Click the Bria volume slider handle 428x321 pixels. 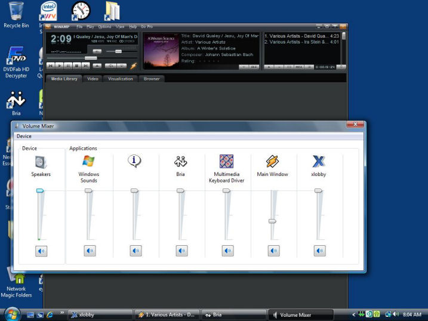tap(180, 191)
